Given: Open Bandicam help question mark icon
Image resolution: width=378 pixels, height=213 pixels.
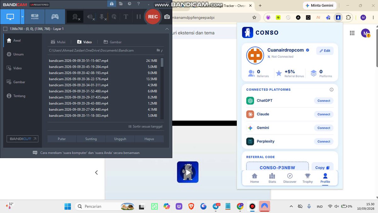Looking at the screenshot, I should tap(139, 4).
